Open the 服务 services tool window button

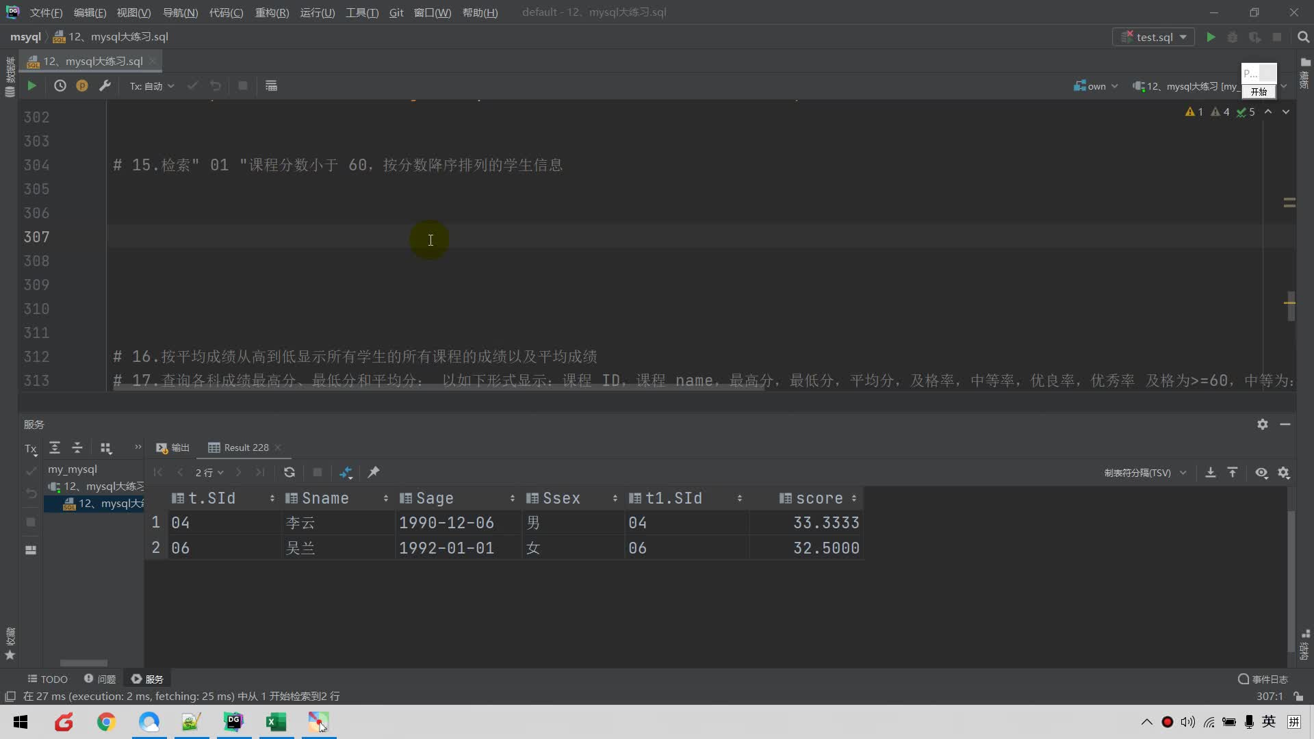pos(147,679)
